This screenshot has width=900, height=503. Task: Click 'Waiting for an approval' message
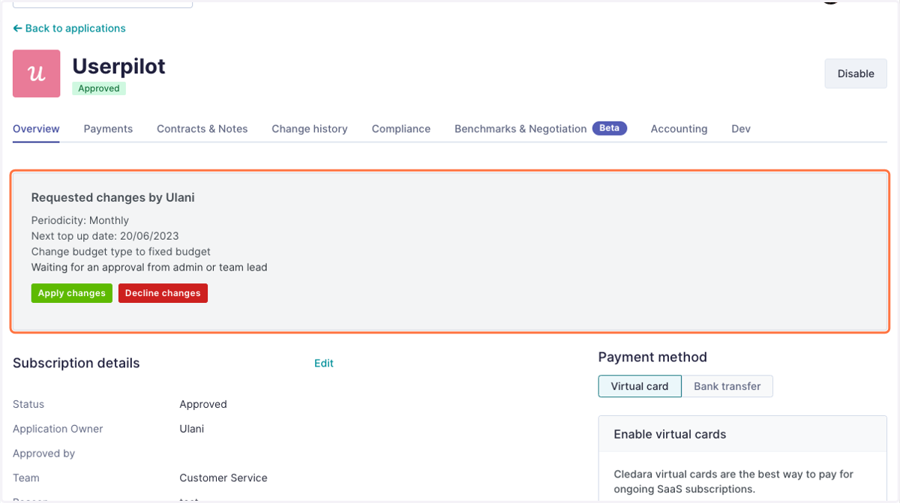pyautogui.click(x=149, y=268)
